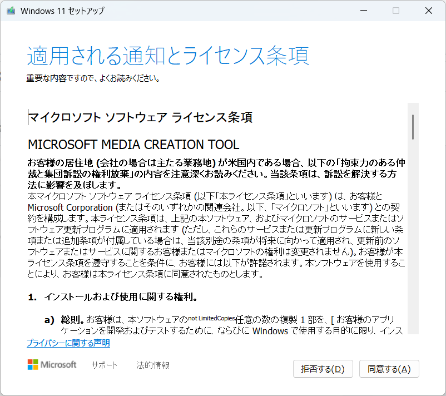Viewport: 446px width, 396px height.
Task: Open the サポート support link
Action: coord(105,365)
